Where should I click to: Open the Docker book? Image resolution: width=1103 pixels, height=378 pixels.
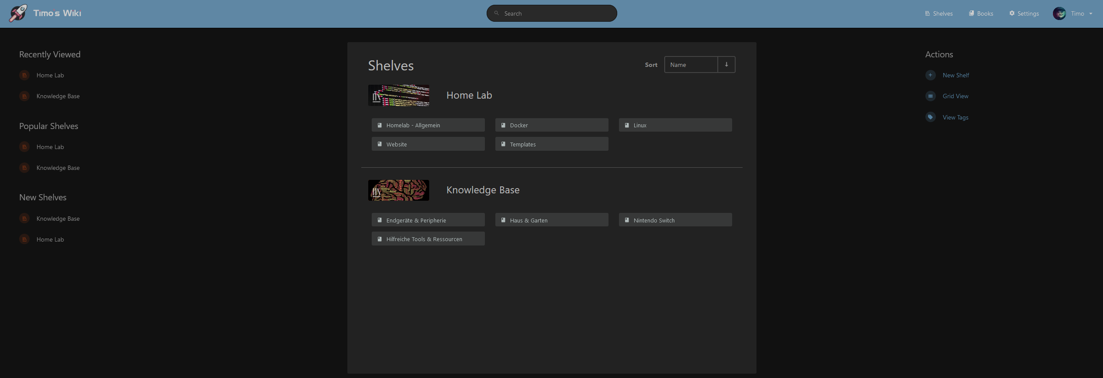(552, 125)
